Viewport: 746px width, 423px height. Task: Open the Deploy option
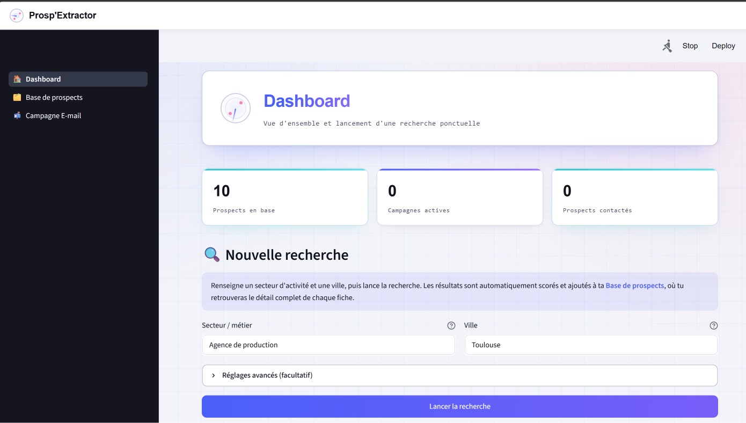(x=723, y=46)
